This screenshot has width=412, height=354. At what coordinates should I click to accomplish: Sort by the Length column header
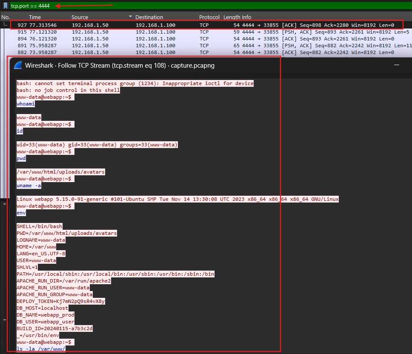pyautogui.click(x=232, y=17)
